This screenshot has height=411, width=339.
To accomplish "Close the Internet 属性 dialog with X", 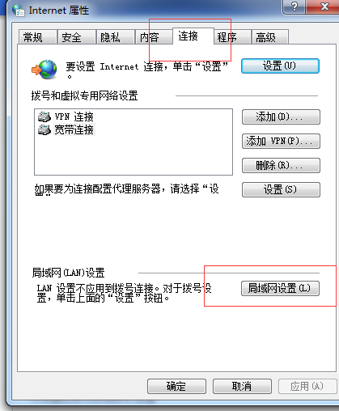I will pyautogui.click(x=324, y=6).
